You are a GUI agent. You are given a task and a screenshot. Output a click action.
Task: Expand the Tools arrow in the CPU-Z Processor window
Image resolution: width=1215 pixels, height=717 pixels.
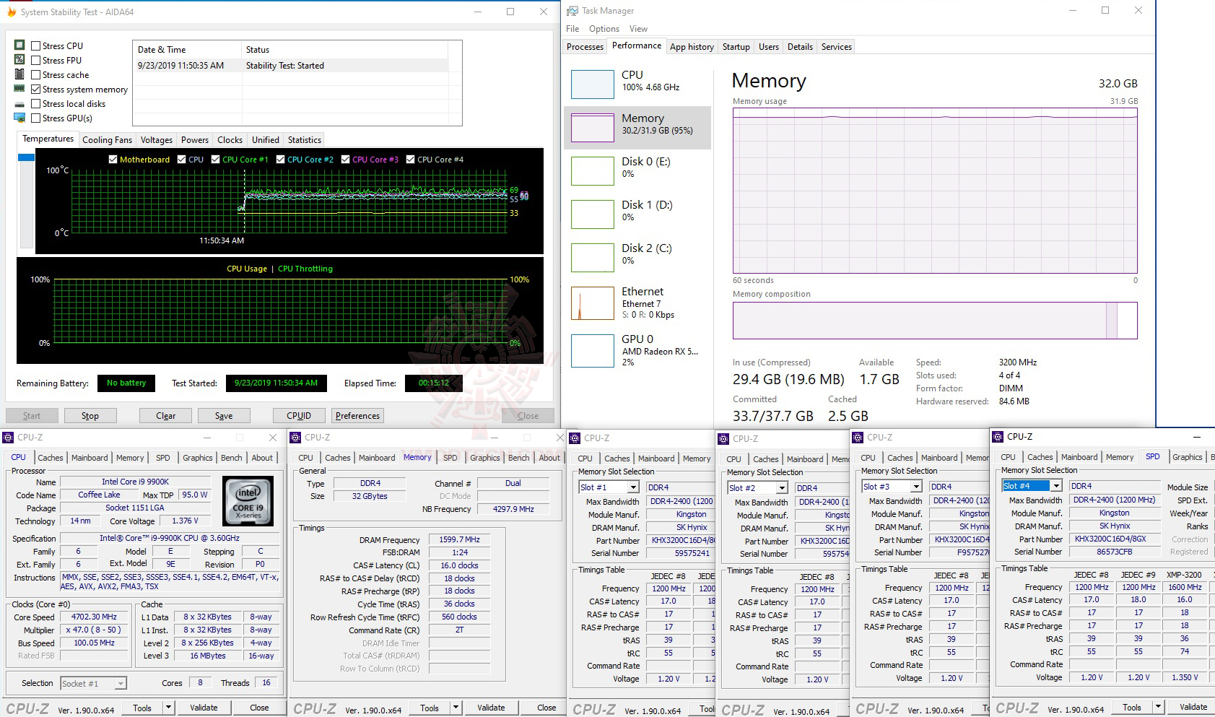coord(168,708)
